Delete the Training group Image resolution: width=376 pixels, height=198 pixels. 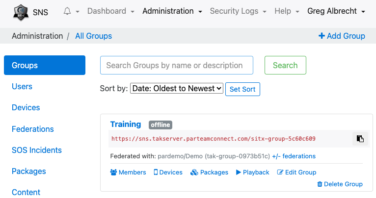[340, 184]
